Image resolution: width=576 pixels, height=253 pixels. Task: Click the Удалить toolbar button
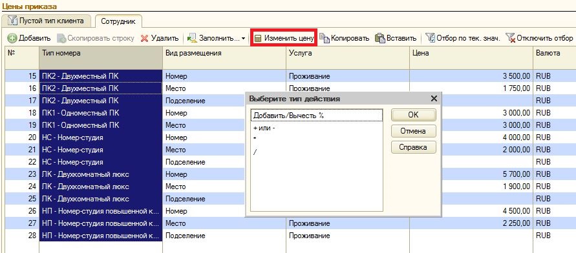pos(160,38)
